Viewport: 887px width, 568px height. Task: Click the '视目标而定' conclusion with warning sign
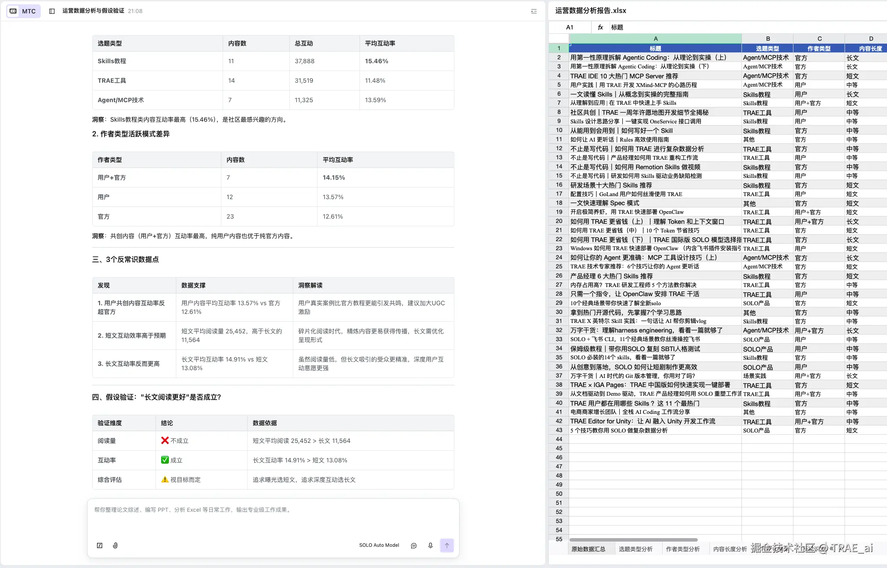(181, 480)
